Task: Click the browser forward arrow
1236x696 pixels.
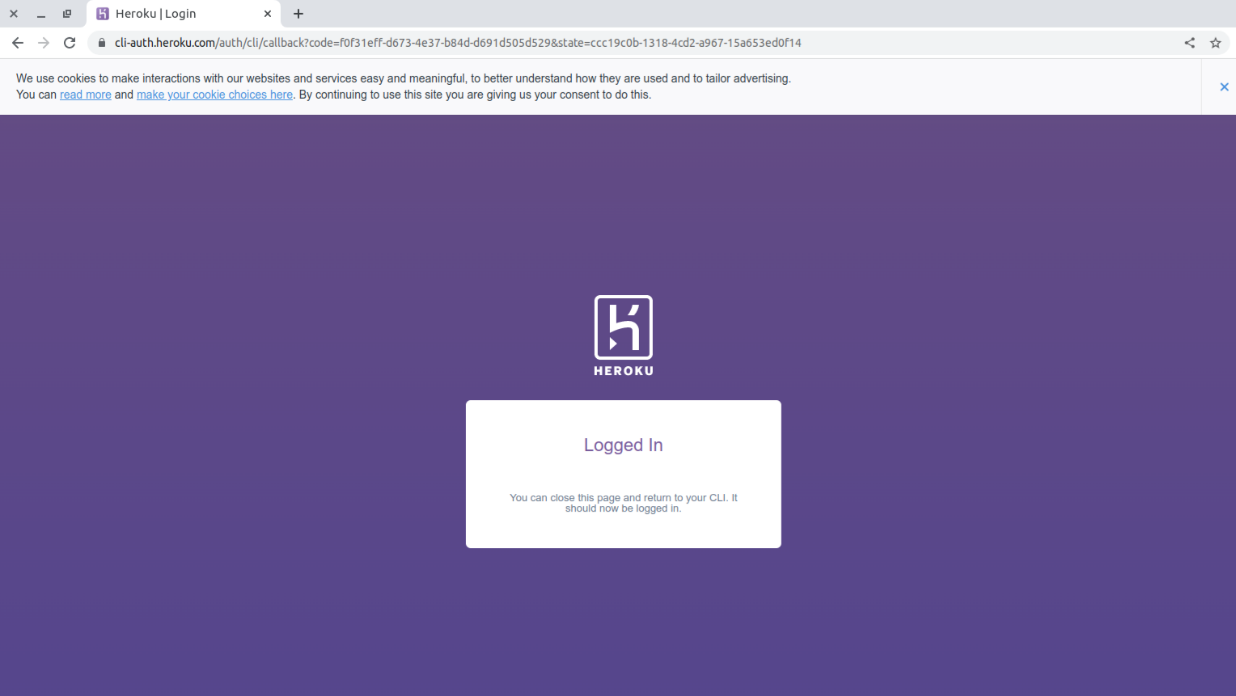Action: point(44,43)
